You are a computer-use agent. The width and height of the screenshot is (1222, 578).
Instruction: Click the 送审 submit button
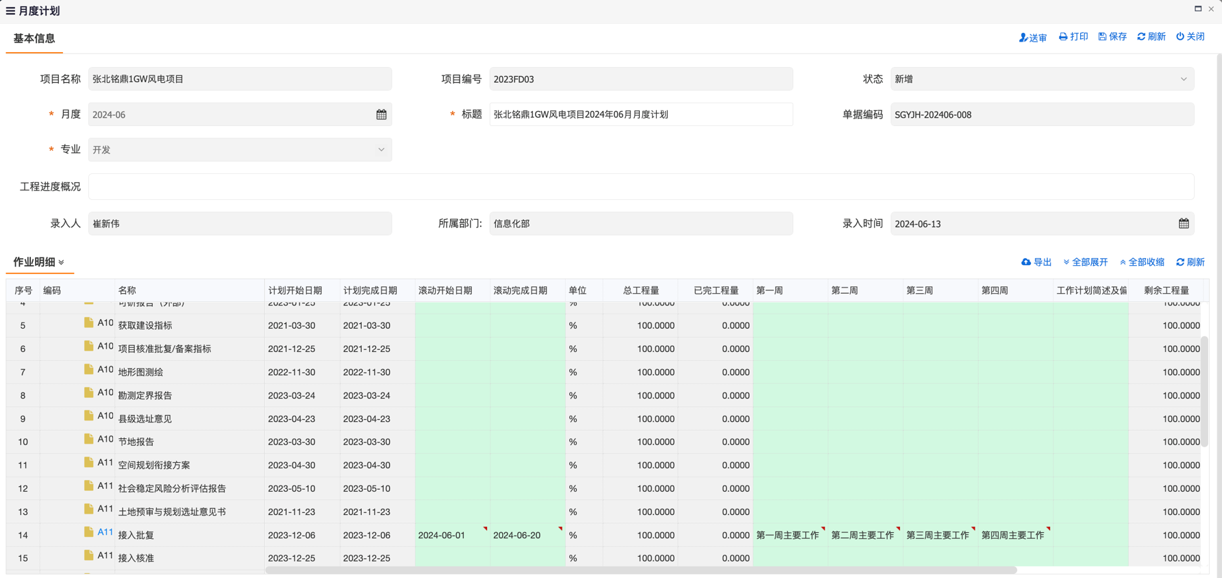click(x=1032, y=38)
